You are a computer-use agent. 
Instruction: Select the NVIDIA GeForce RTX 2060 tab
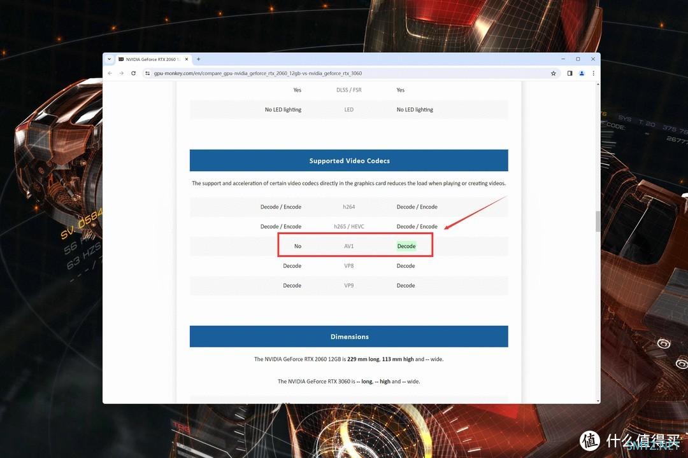(x=154, y=59)
